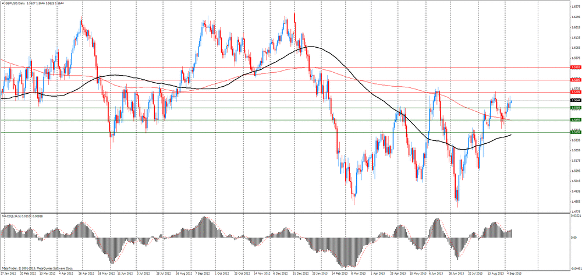Image resolution: width=582 pixels, height=276 pixels.
Task: Click the 27 Jan 2012 date label
Action: click(x=9, y=273)
